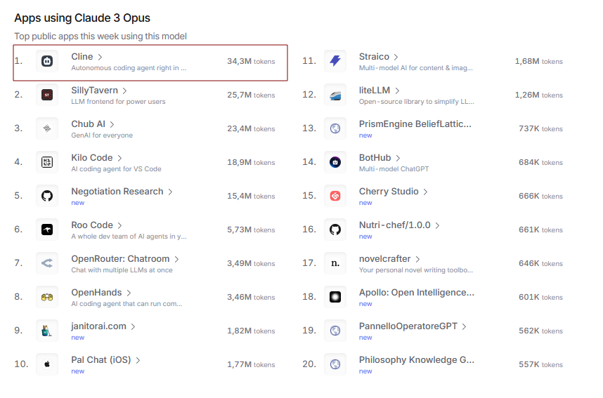Click the Philosophy Knowledge globe icon
This screenshot has width=603, height=398.
335,364
